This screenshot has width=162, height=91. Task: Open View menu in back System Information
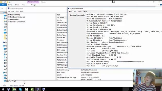(17, 11)
